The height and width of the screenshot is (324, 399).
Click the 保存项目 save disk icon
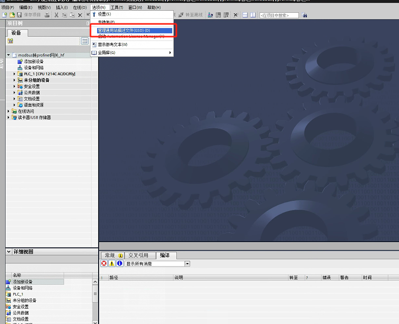(19, 15)
